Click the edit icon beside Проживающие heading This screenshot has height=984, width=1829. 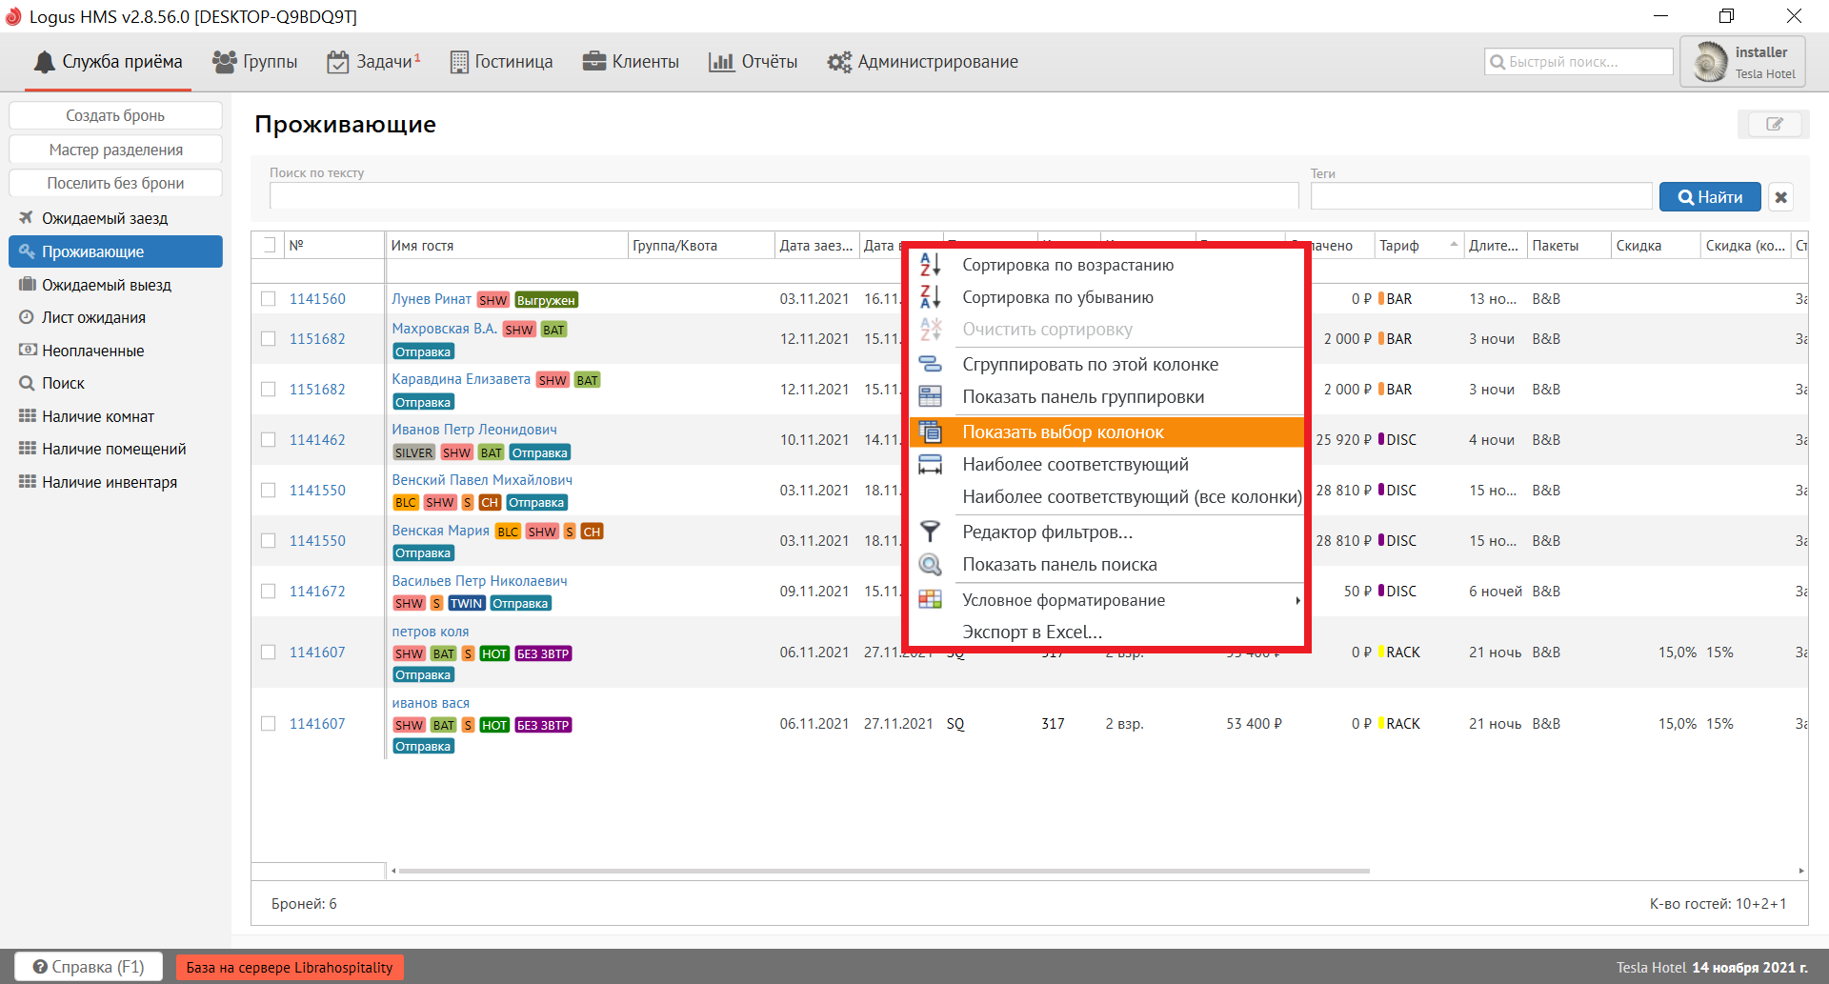1774,124
